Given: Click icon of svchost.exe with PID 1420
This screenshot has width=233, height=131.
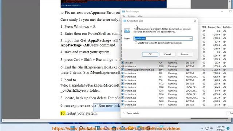Looking at the screenshot, I should [x=123, y=101].
